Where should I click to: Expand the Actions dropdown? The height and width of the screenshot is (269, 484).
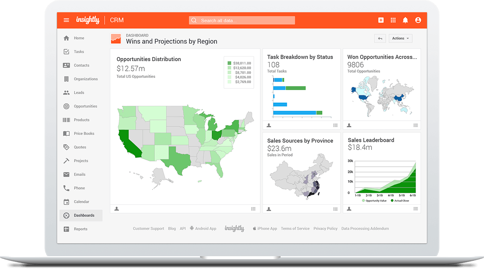[x=400, y=38]
